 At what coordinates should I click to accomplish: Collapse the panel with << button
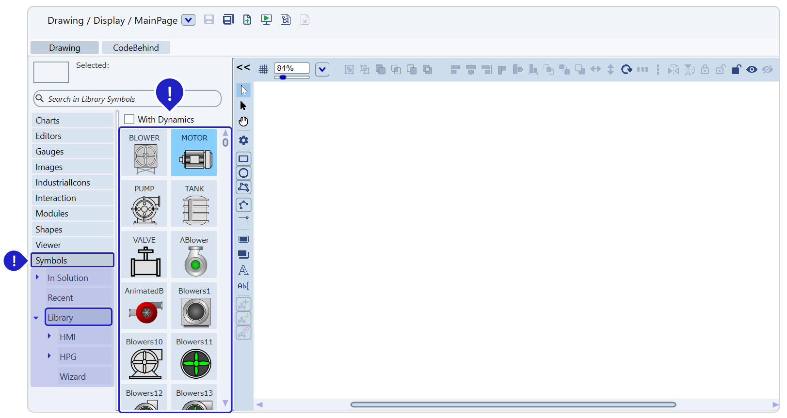(243, 67)
